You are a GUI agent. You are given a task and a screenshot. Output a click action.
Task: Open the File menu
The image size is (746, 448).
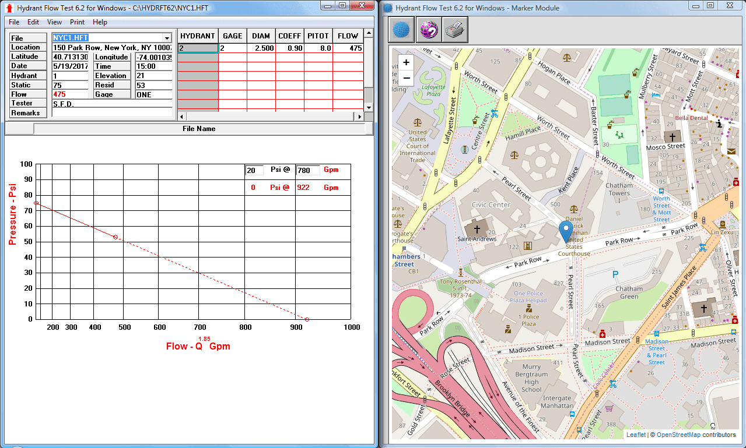14,22
